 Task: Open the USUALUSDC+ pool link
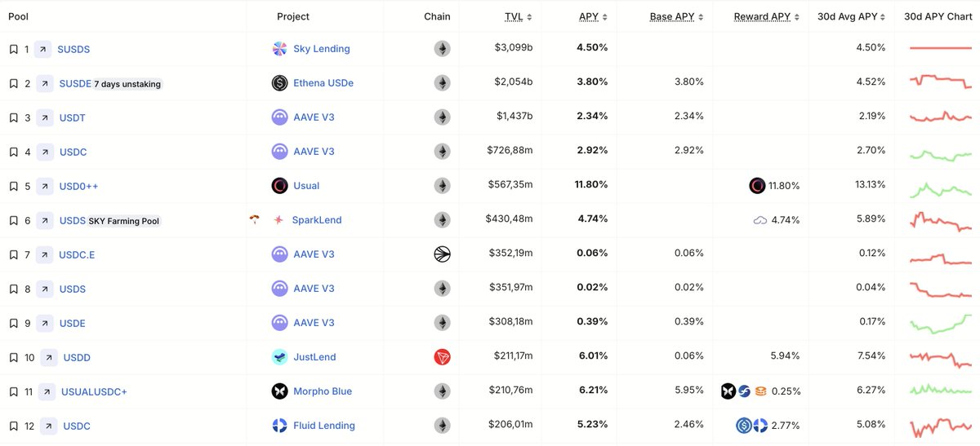point(94,391)
